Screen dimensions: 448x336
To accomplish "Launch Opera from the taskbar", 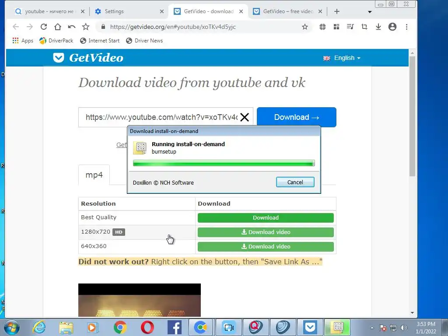I will 147,327.
